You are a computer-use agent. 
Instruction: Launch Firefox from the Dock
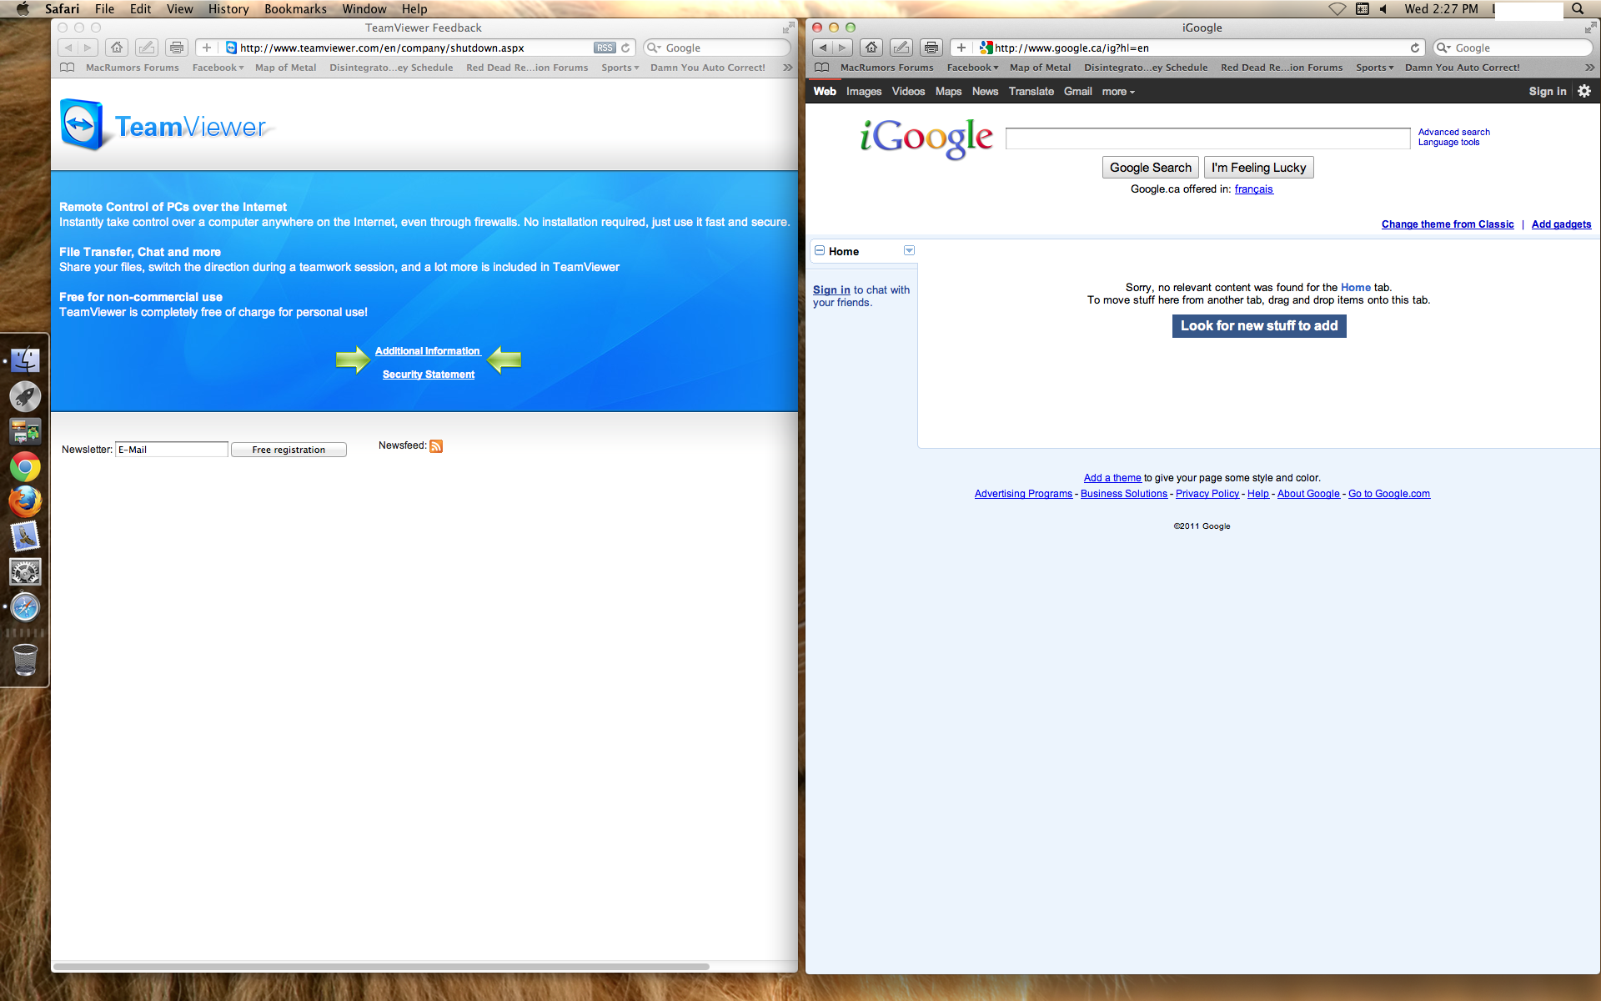[x=25, y=501]
